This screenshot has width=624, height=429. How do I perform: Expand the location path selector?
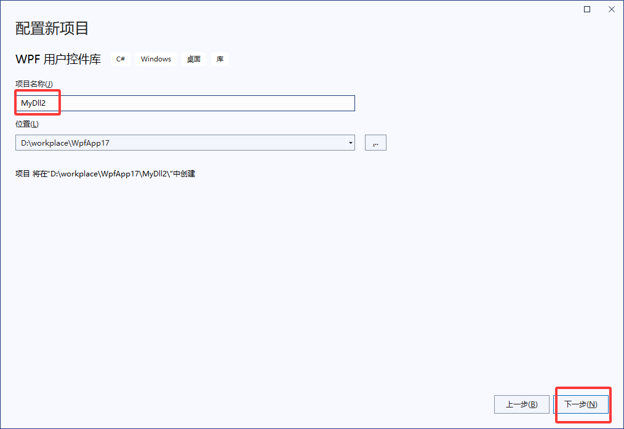[351, 142]
